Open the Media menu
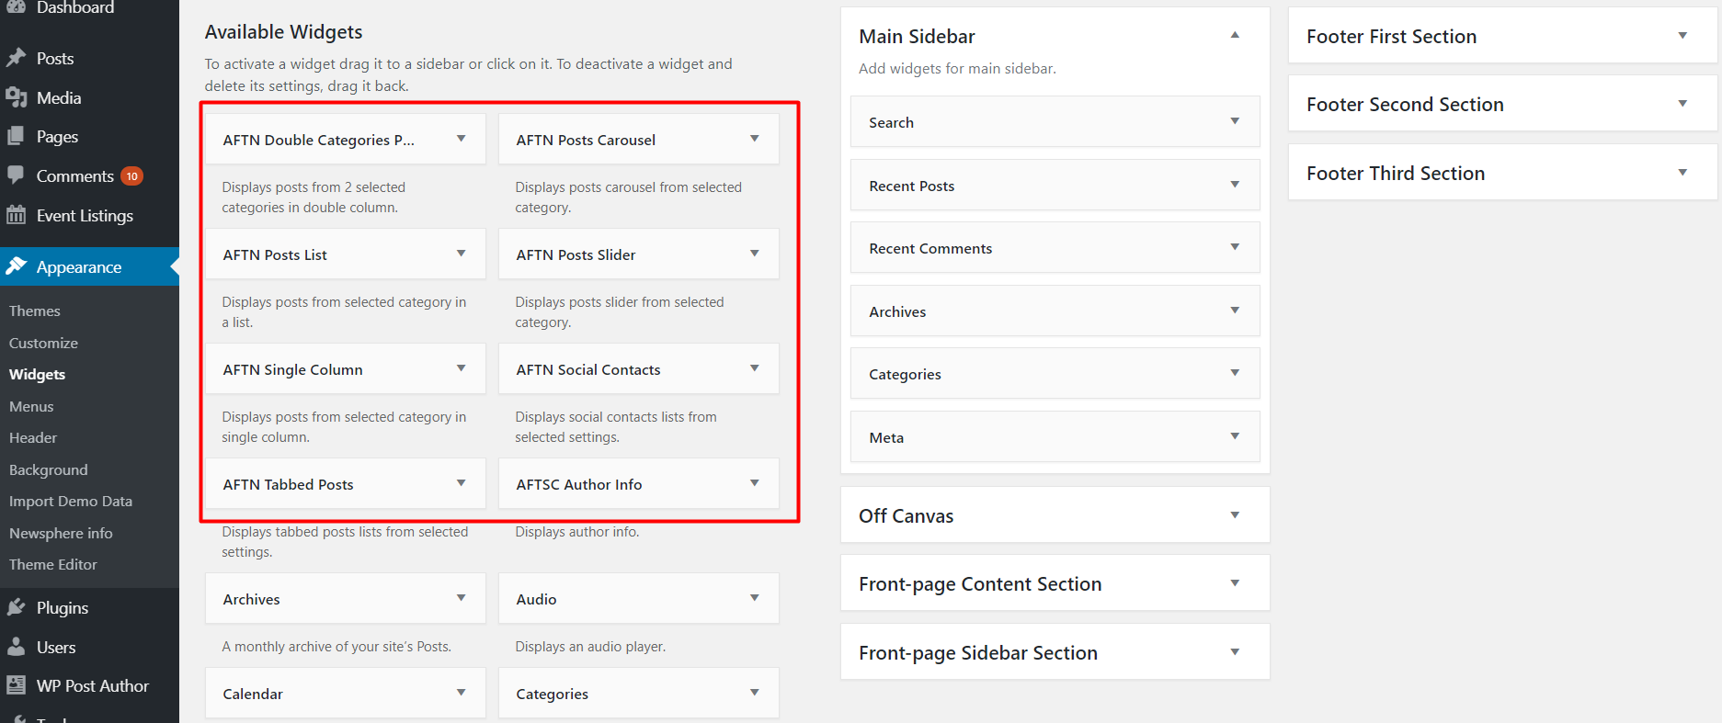This screenshot has width=1722, height=723. tap(59, 97)
